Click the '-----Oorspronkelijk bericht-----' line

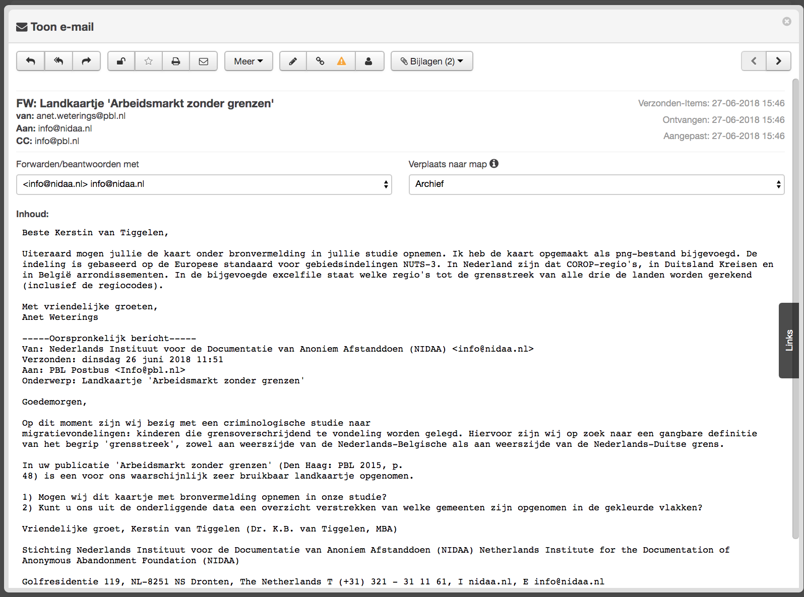pos(109,339)
